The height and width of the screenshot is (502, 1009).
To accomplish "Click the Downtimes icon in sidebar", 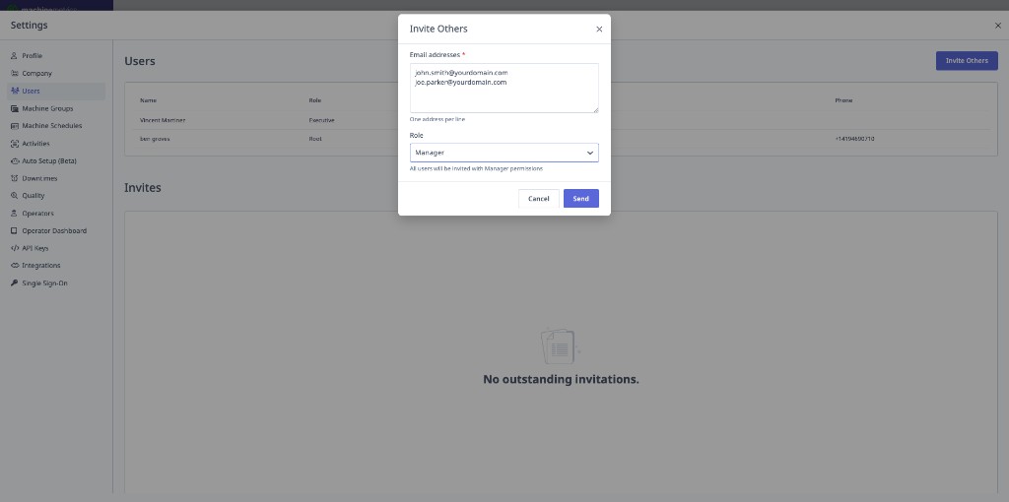I will (x=14, y=178).
